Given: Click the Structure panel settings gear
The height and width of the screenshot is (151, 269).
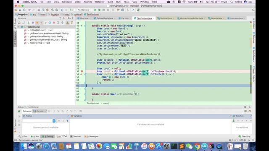Looking at the screenshot, I should tap(69, 18).
